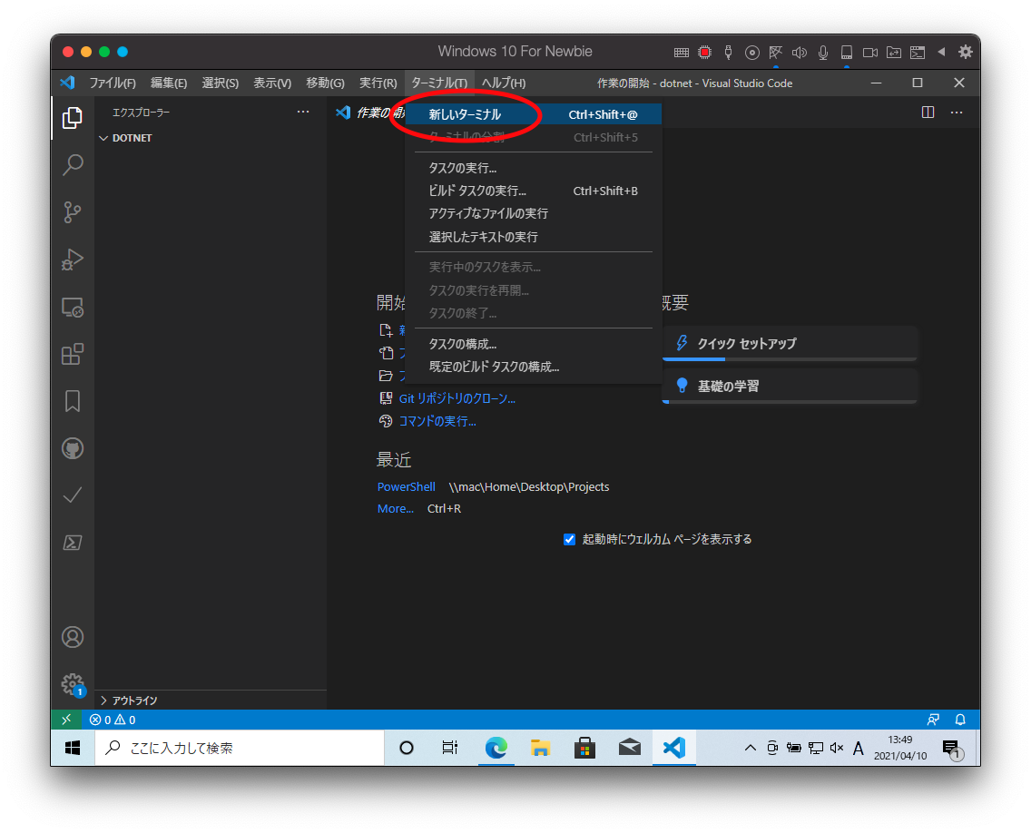This screenshot has width=1031, height=833.
Task: Open the editor's more actions ellipsis
Action: pos(957,113)
